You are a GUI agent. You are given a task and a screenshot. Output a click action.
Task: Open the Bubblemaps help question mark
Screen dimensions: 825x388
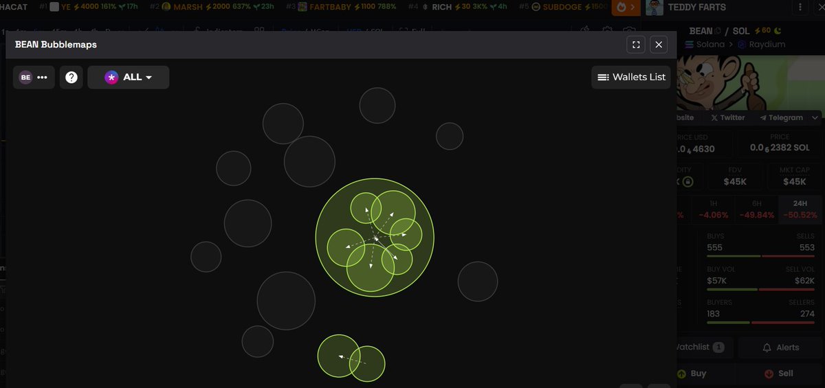(71, 77)
